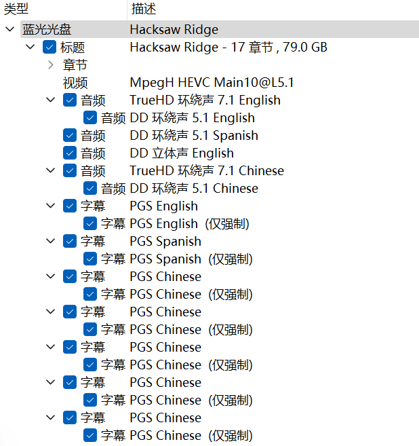Select the 蓝光光盘 Hacksaw Ridge row

(x=219, y=29)
